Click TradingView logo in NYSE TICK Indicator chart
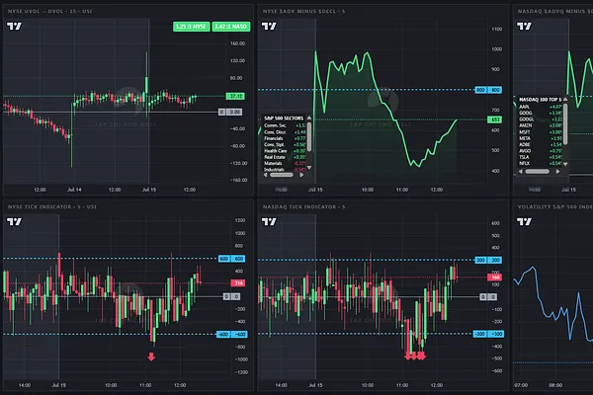This screenshot has height=395, width=593. click(x=15, y=221)
